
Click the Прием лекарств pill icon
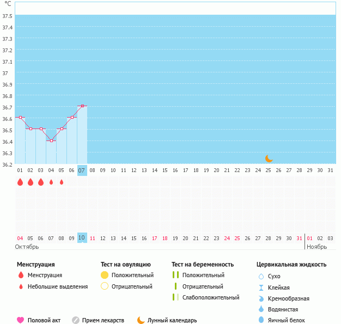76,320
